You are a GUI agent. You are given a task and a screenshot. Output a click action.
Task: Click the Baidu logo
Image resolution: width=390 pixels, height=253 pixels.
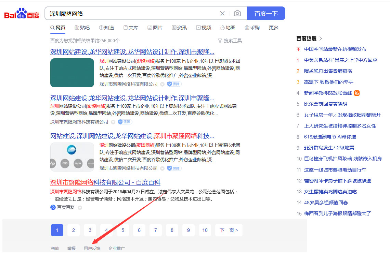click(x=22, y=14)
